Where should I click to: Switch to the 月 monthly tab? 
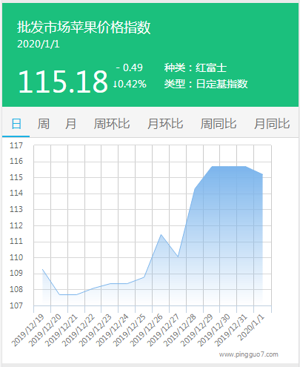[70, 124]
